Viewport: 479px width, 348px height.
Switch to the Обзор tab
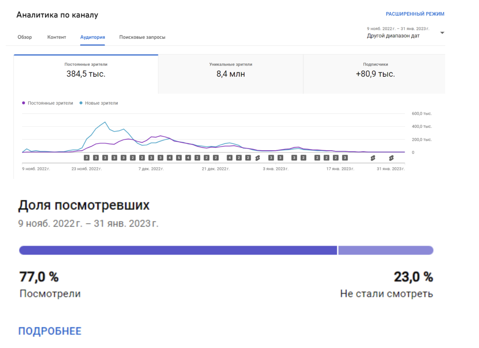coord(25,37)
